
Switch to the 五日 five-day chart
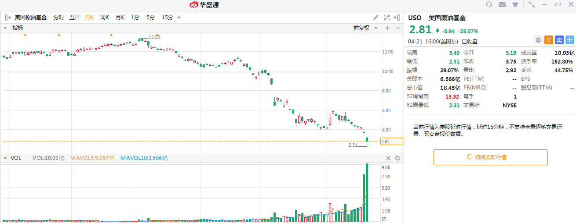(74, 18)
